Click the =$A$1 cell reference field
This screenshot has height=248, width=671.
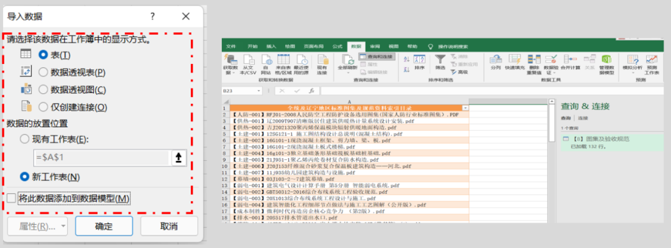click(102, 158)
